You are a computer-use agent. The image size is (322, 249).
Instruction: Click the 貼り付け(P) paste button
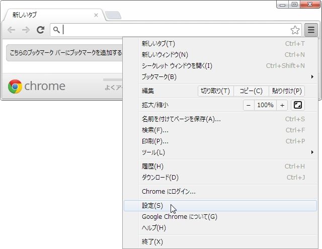point(287,91)
